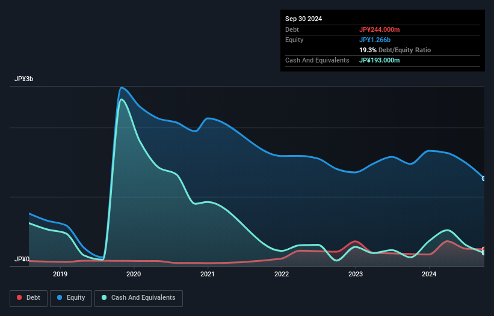Click the 2023 x-axis label
The image size is (494, 316).
click(356, 274)
